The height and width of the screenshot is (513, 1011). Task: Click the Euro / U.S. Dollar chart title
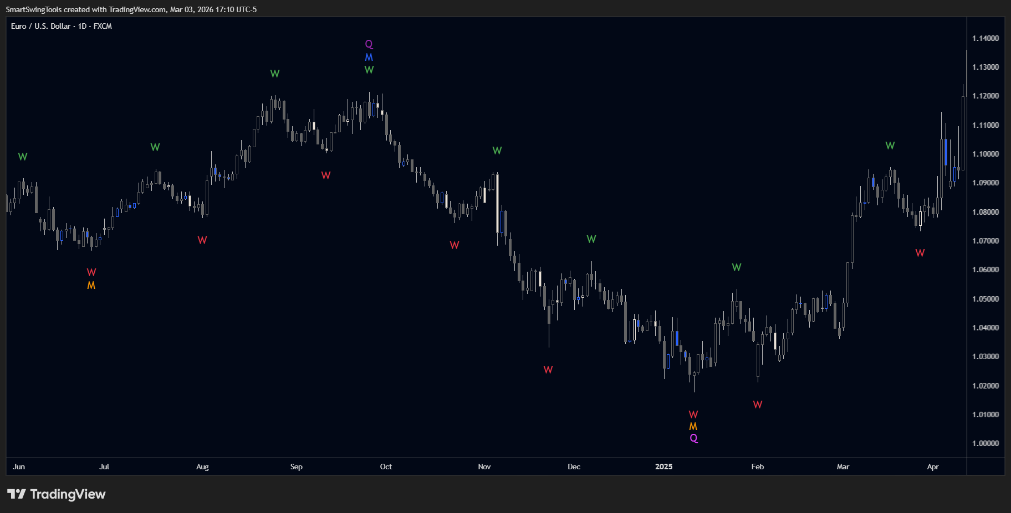(62, 26)
